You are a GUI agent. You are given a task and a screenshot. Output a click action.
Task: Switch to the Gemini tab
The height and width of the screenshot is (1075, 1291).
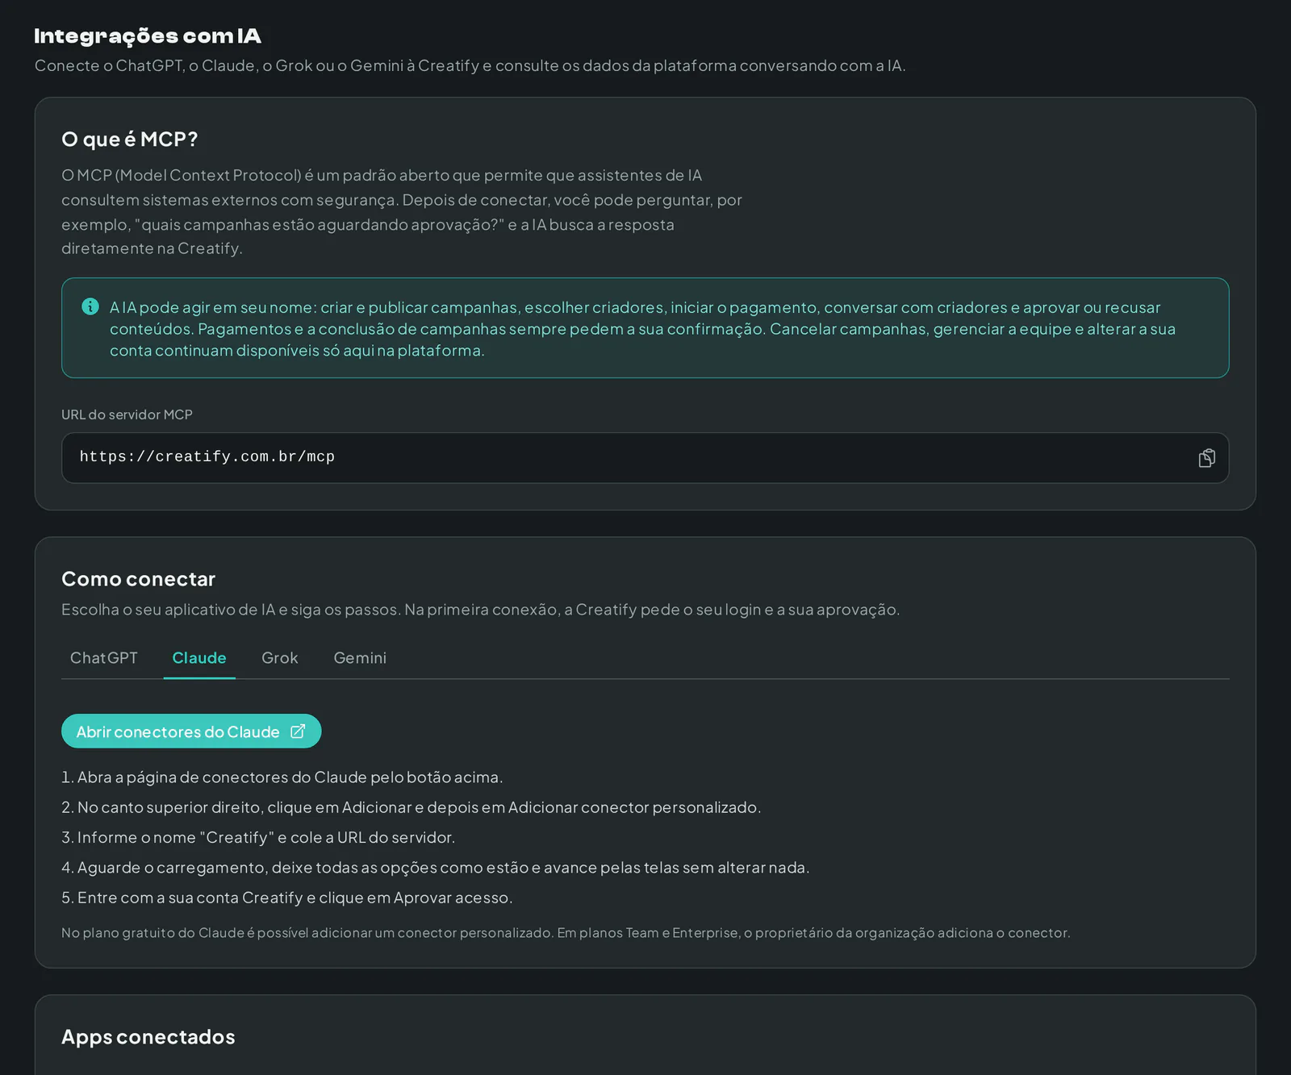[x=360, y=658]
